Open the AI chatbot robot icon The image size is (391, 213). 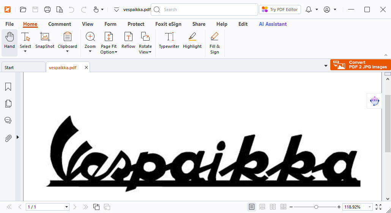[375, 101]
